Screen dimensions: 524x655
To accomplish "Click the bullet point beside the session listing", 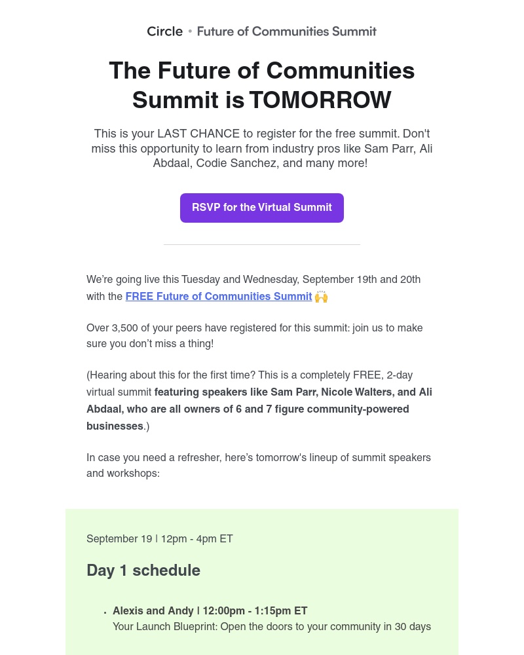I will 105,612.
